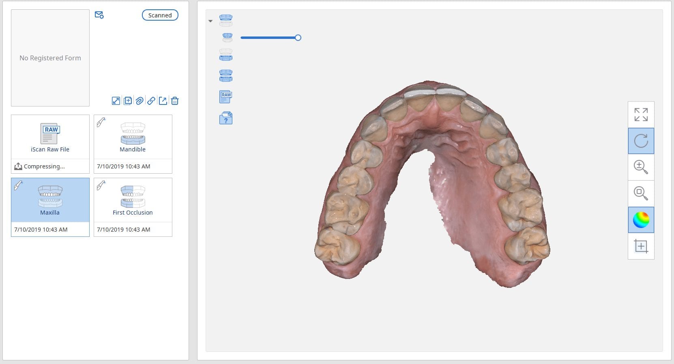Click the export/share arrow icon

163,101
